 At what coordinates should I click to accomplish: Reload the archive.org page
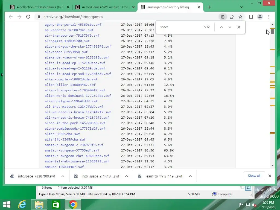tap(28, 17)
